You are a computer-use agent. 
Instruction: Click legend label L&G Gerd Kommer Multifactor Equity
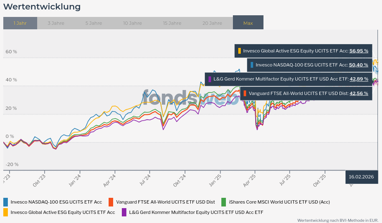(196, 212)
